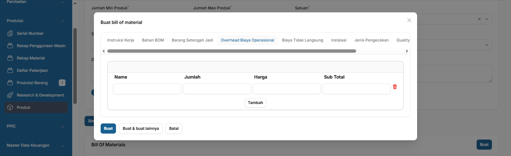This screenshot has height=156, width=511.
Task: Collapse the Produksi sidebar section
Action: [62, 21]
